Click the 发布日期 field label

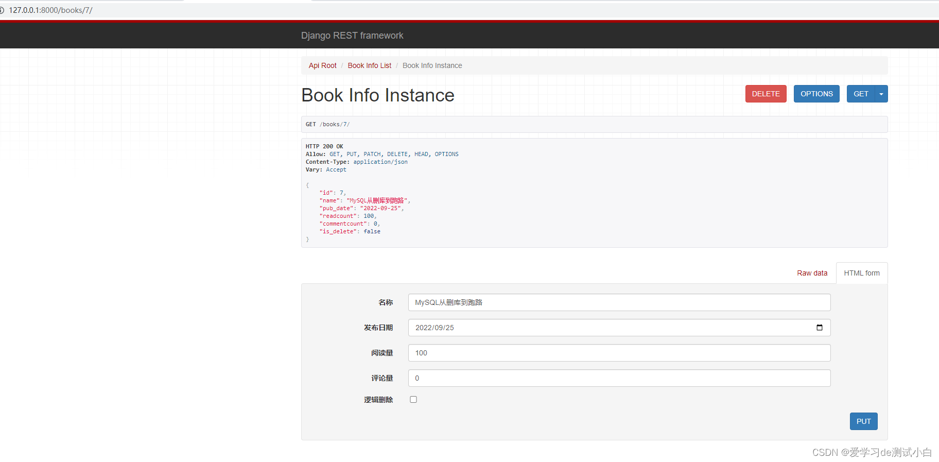coord(378,328)
